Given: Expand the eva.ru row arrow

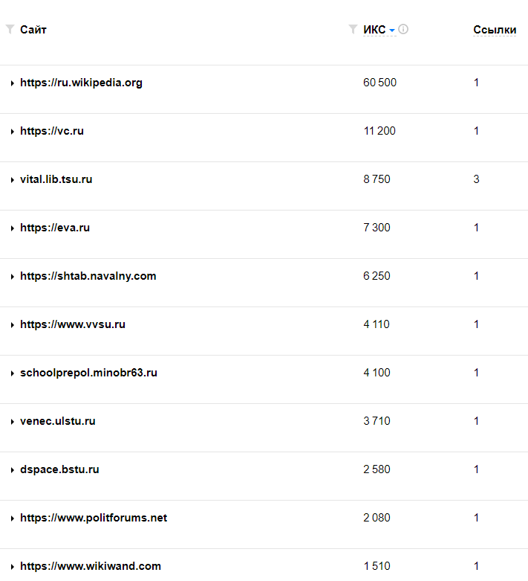Looking at the screenshot, I should (x=13, y=228).
